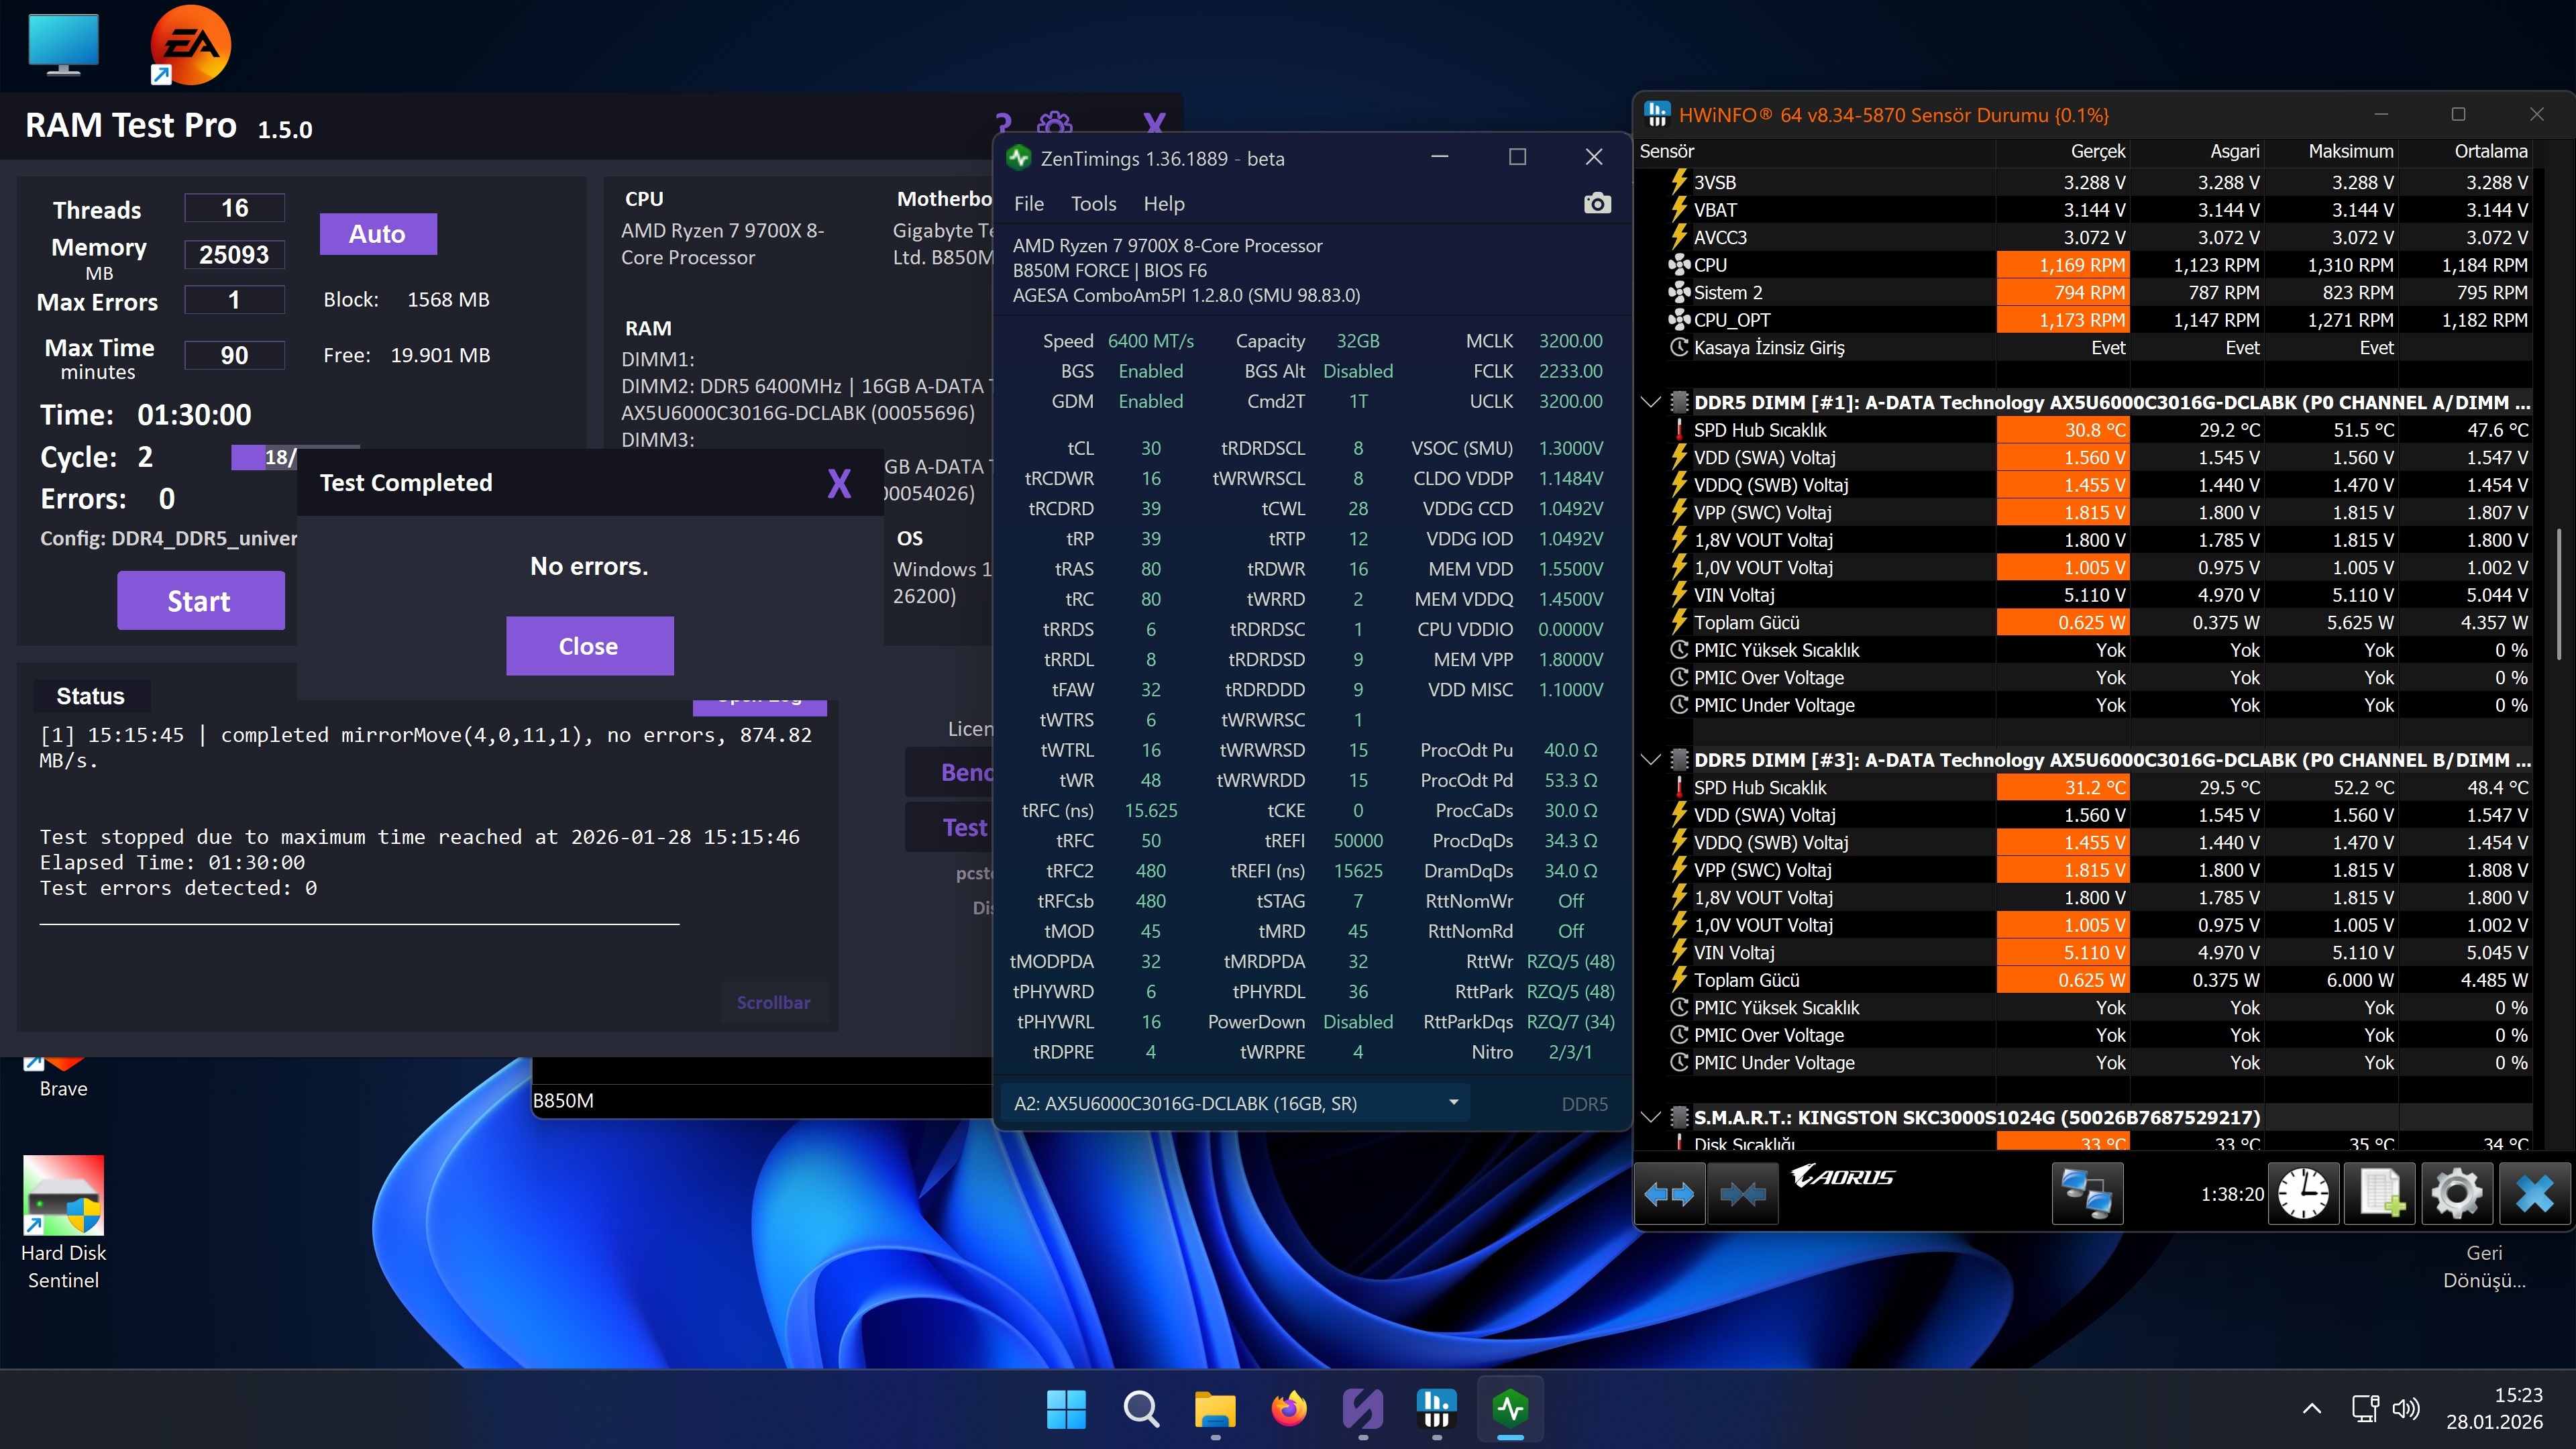Click the Speed value 6400 MT/s
This screenshot has width=2576, height=1449.
click(x=1151, y=341)
